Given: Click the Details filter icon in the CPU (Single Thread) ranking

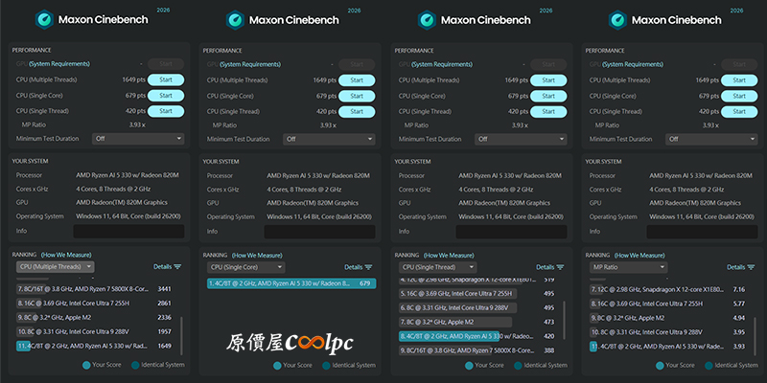Looking at the screenshot, I should (x=562, y=267).
